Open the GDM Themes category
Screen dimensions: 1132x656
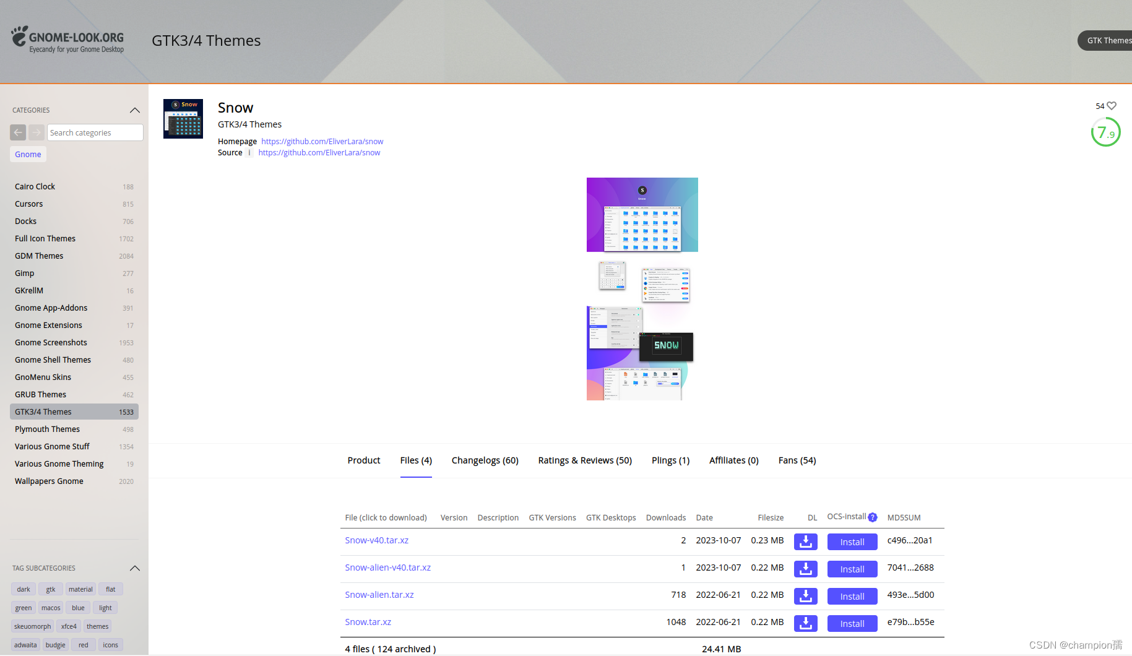point(74,256)
